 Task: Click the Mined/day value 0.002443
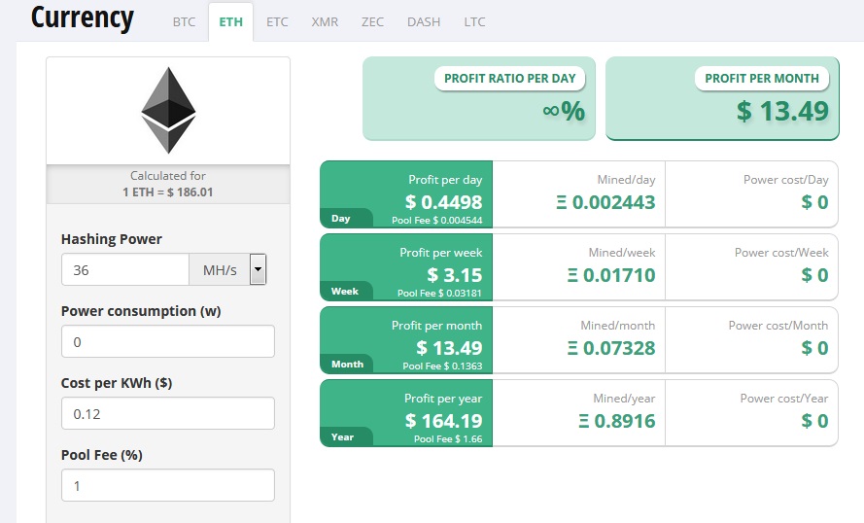(x=605, y=202)
